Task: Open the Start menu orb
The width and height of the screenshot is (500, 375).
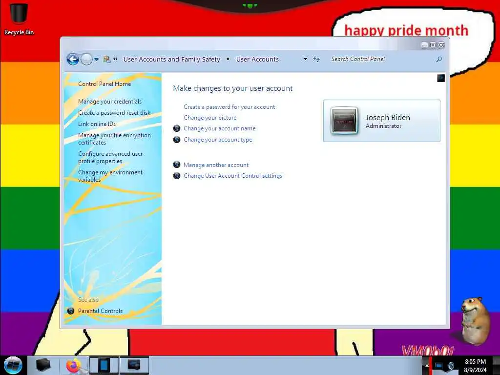Action: [13, 365]
